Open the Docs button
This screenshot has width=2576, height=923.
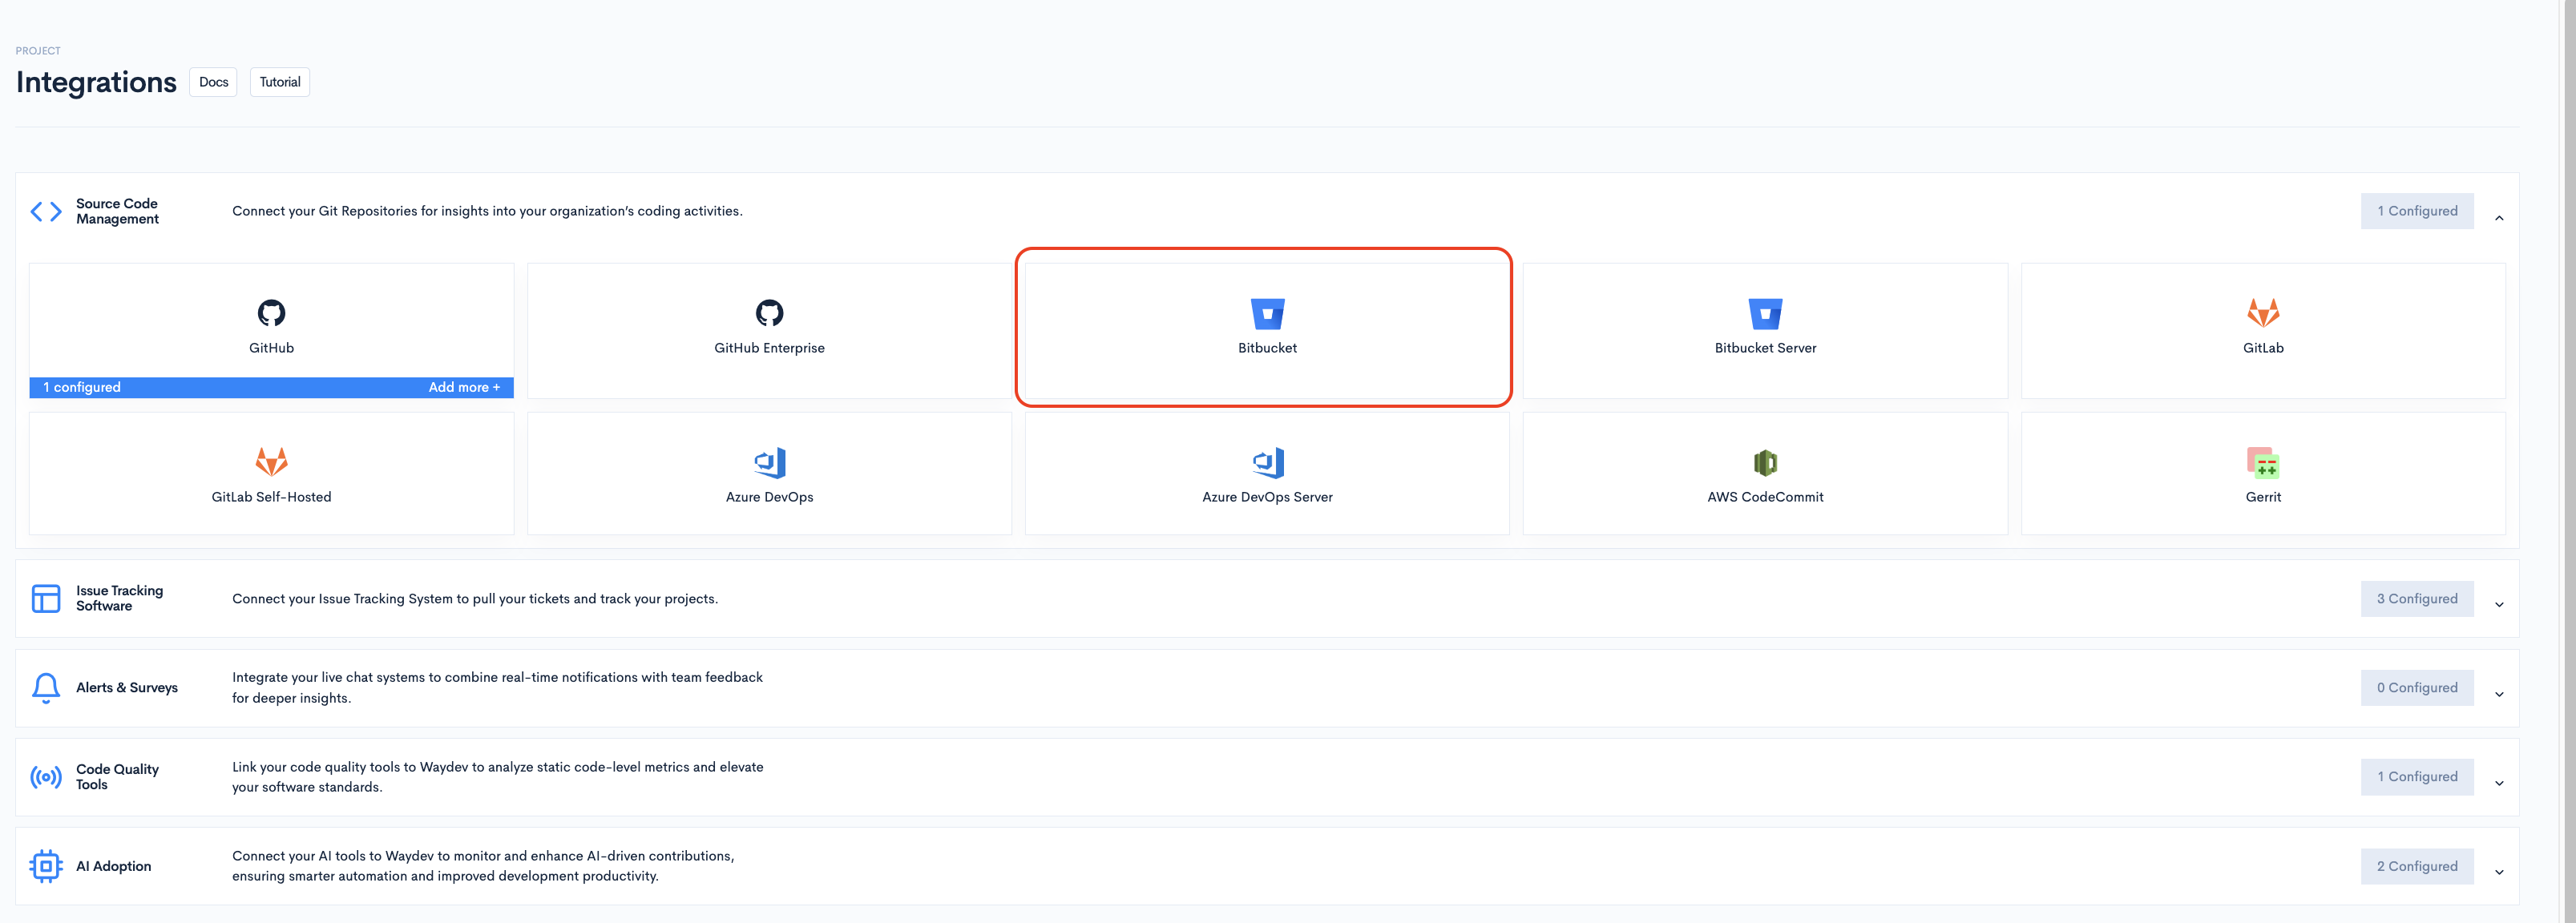coord(213,82)
